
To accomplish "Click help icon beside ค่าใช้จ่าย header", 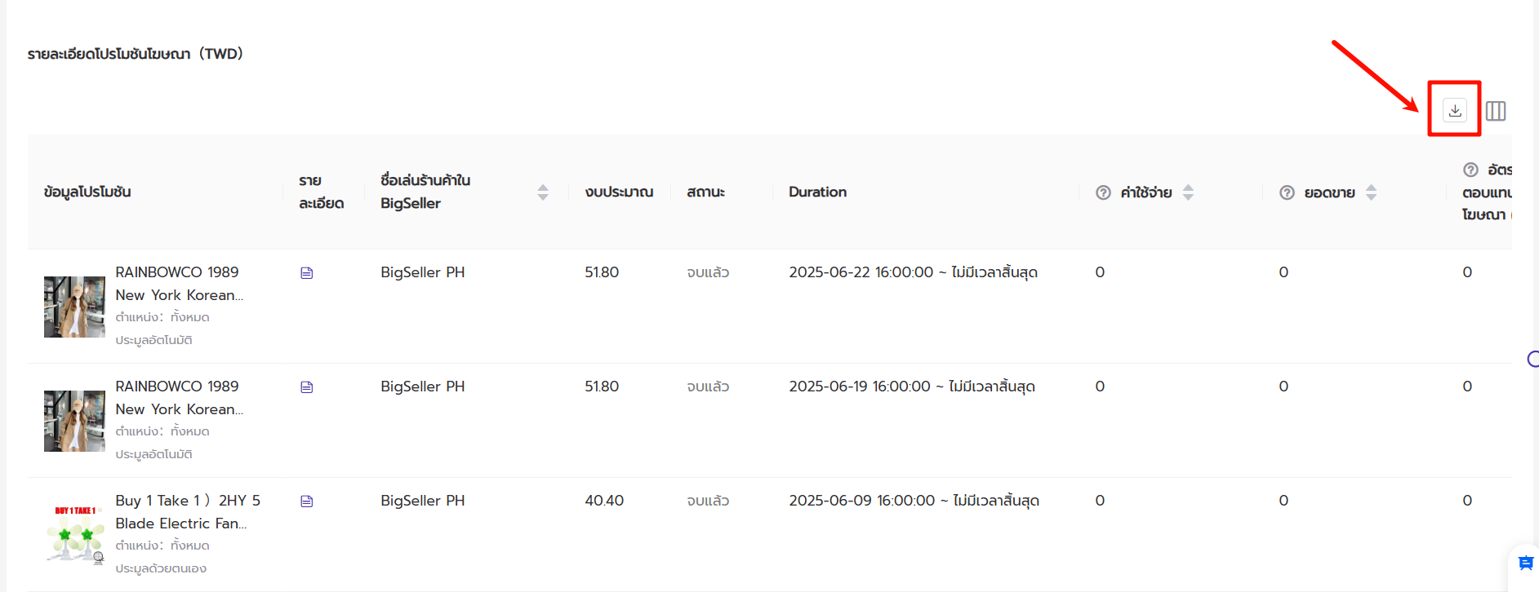I will point(1103,192).
